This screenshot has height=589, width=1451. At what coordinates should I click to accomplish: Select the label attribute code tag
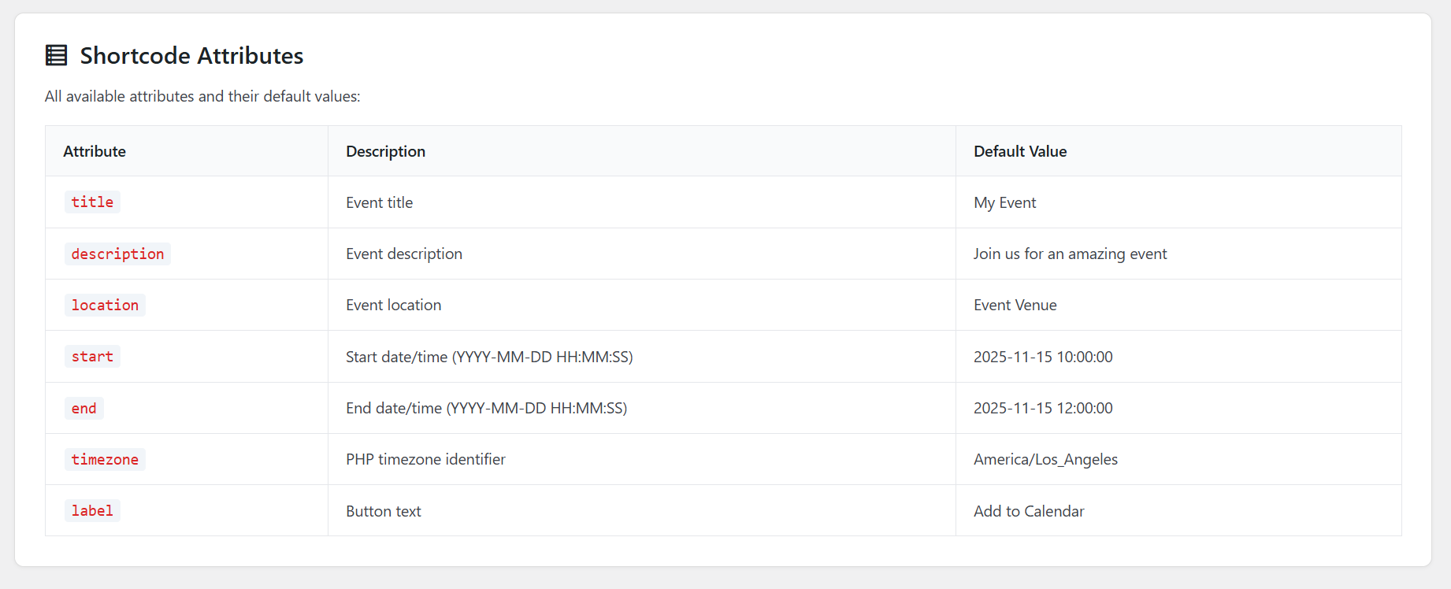[92, 511]
